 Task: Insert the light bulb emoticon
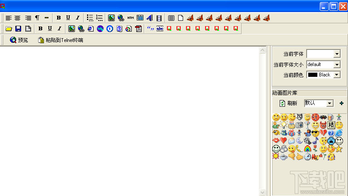pos(284,125)
